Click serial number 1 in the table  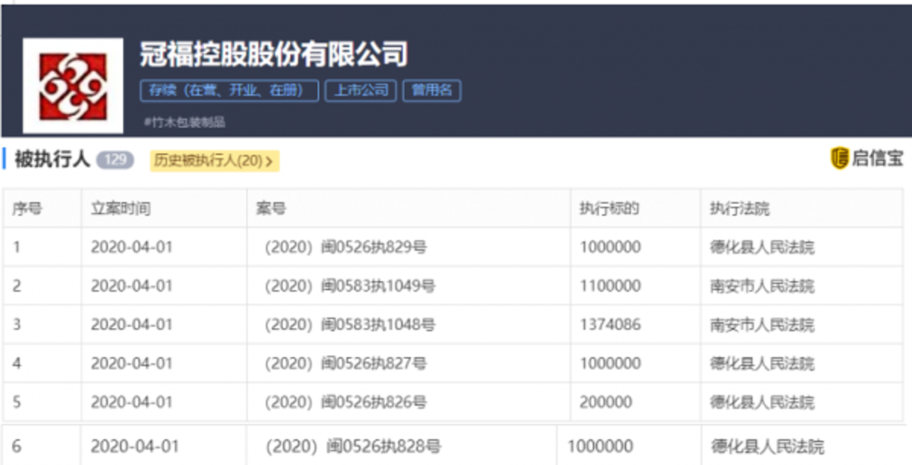(x=17, y=247)
